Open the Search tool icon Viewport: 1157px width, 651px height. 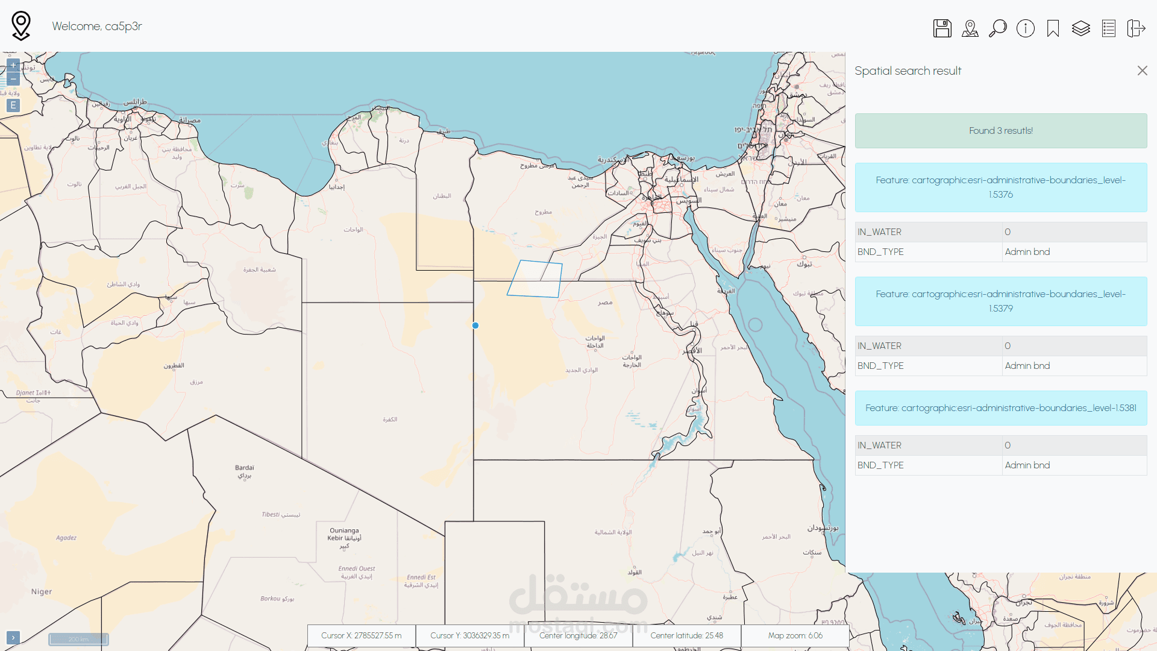[997, 28]
